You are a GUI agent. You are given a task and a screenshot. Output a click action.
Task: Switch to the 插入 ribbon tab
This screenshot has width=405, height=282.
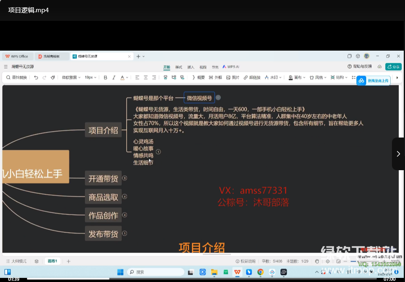[191, 67]
